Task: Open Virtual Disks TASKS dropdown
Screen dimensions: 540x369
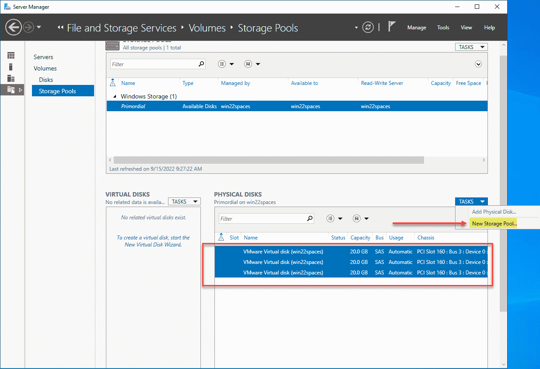Action: (184, 202)
